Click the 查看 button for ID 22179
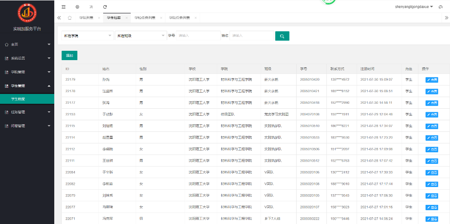Image resolution: width=450 pixels, height=224 pixels. (x=432, y=80)
